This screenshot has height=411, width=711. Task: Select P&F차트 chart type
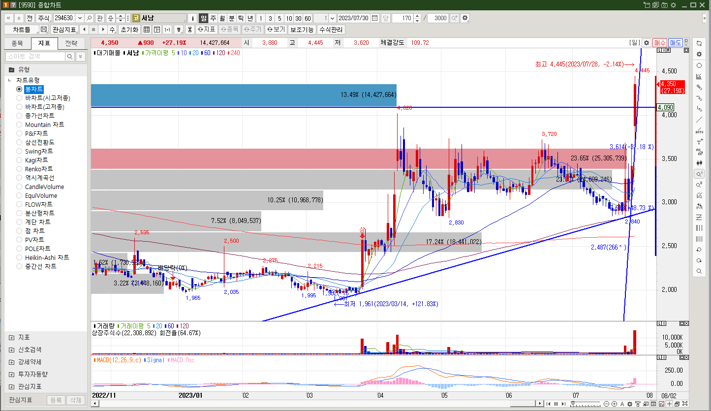click(x=32, y=133)
